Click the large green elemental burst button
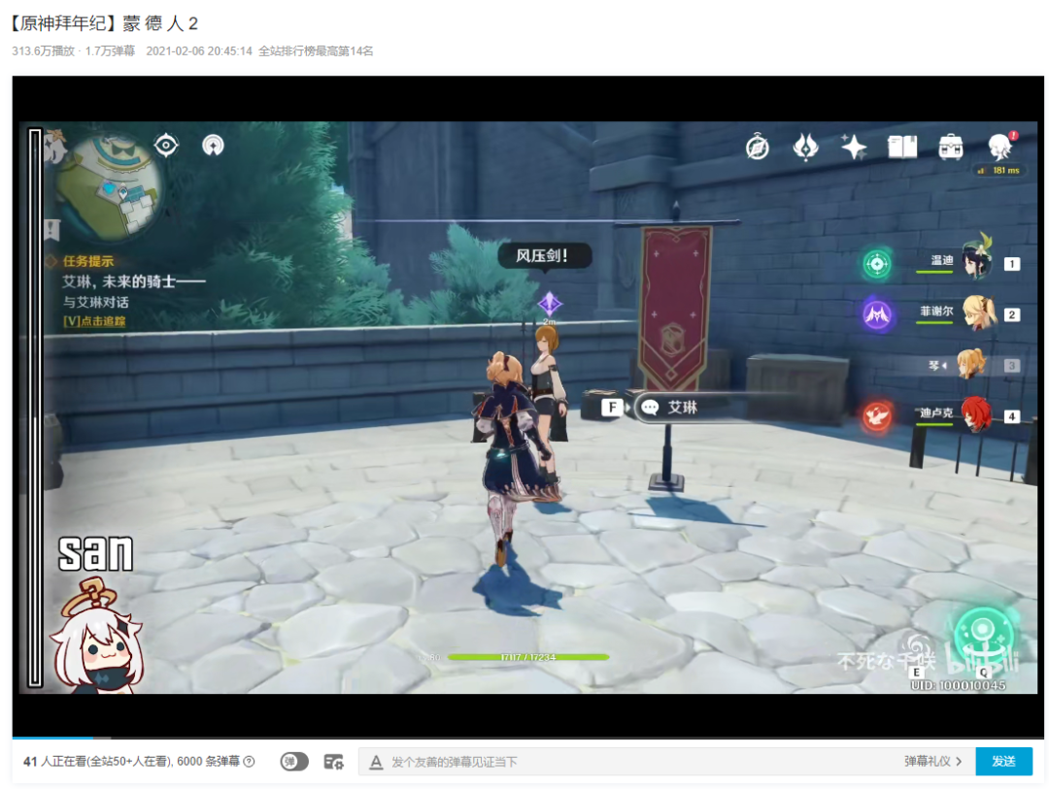Screen dimensions: 1049x789 point(983,636)
